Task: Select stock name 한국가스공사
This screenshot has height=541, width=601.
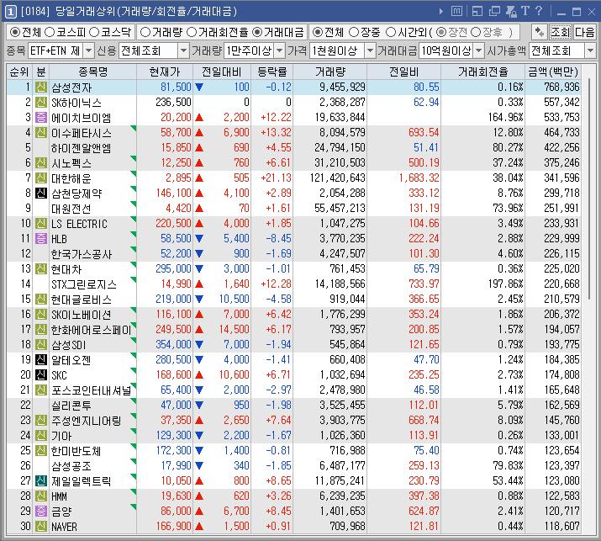Action: 82,253
